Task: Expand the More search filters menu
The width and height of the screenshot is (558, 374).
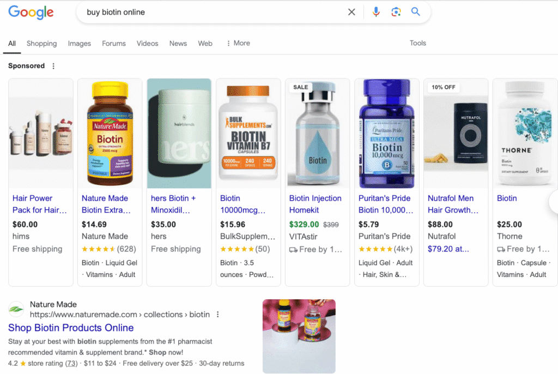Action: pos(238,43)
